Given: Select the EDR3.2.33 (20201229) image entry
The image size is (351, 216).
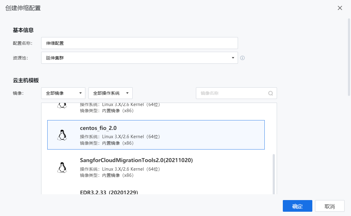Looking at the screenshot, I should 109,192.
